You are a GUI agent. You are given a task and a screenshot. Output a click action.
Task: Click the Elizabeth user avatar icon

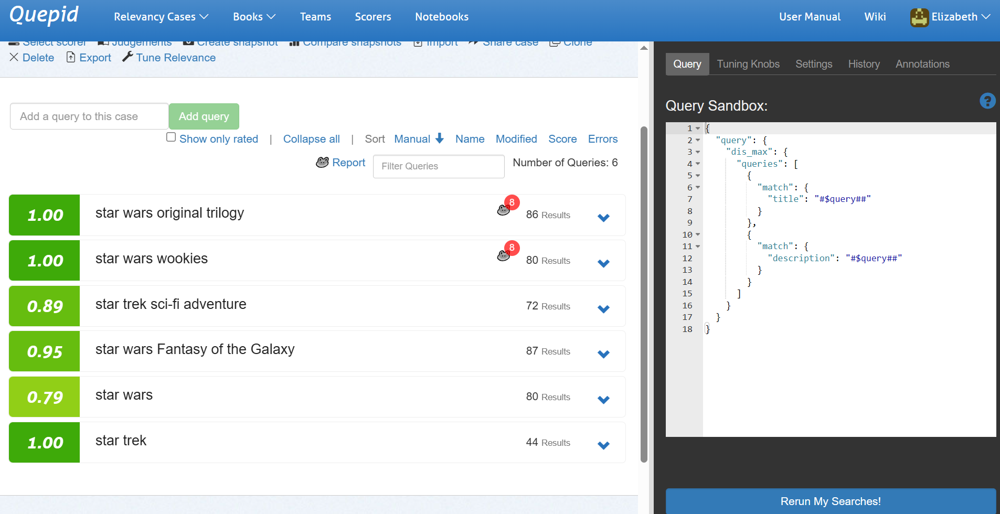point(919,17)
